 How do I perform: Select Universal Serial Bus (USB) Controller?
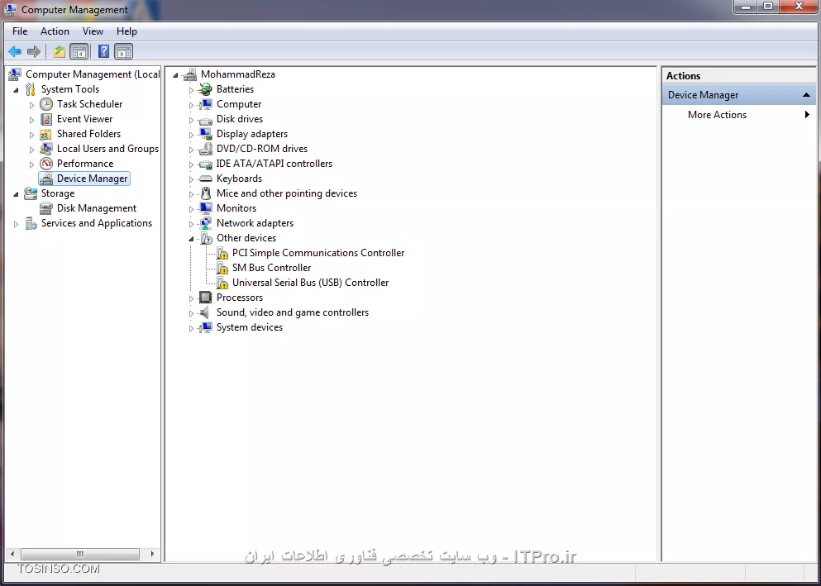(x=311, y=283)
